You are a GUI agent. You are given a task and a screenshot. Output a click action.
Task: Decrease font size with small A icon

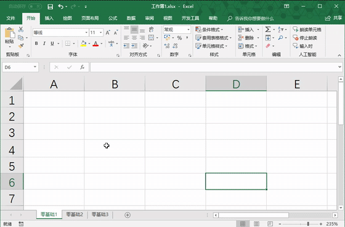(x=116, y=33)
